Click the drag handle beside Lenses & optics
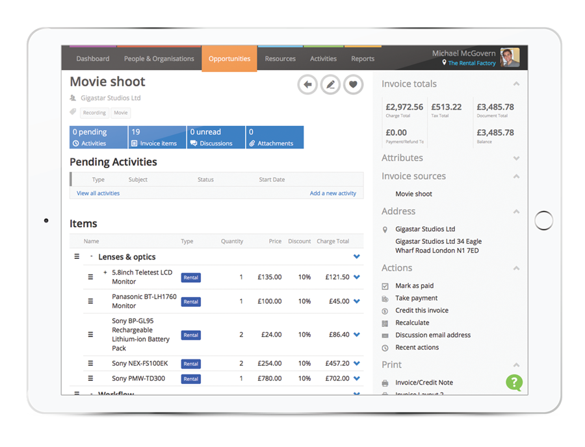 [x=77, y=257]
